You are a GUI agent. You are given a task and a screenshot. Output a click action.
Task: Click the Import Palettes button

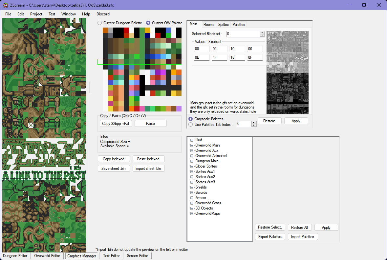click(x=303, y=237)
